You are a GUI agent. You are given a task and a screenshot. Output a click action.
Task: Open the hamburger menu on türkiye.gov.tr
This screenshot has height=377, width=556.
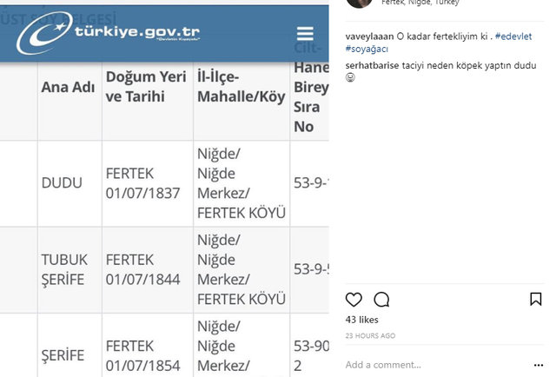point(305,34)
